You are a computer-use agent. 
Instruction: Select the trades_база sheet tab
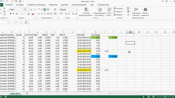pyautogui.click(x=15, y=93)
